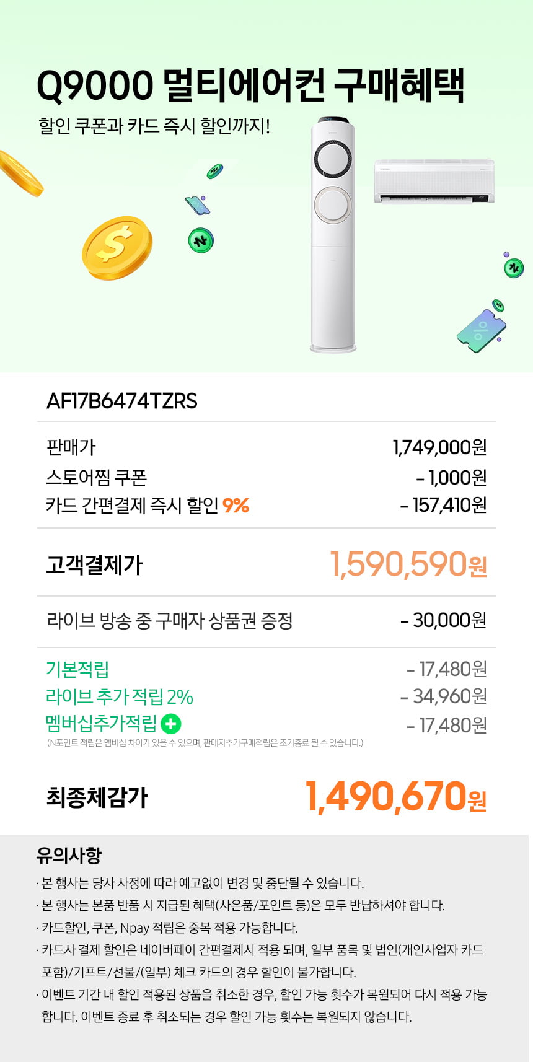Click the 9% card discount text
This screenshot has width=533, height=1062.
click(236, 506)
